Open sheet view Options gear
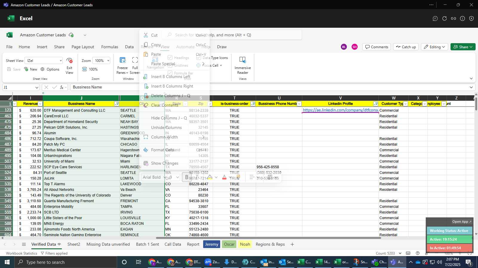This screenshot has height=268, width=478. point(42,69)
